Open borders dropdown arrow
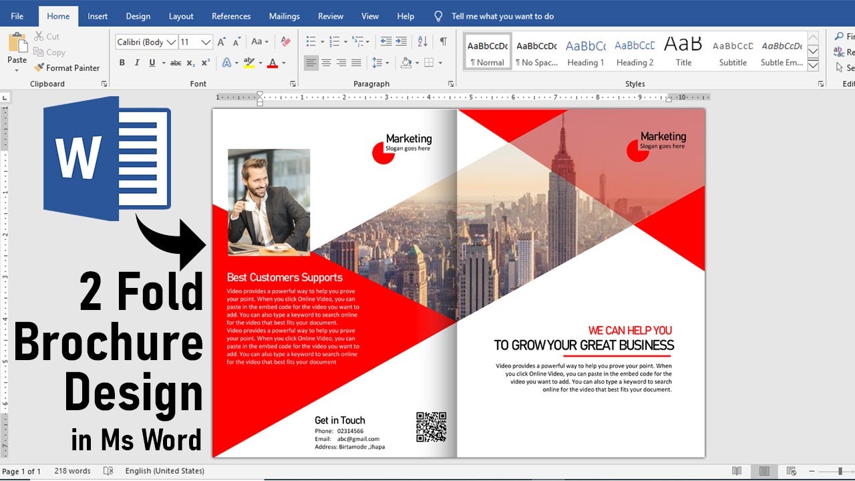The height and width of the screenshot is (481, 855). [440, 63]
